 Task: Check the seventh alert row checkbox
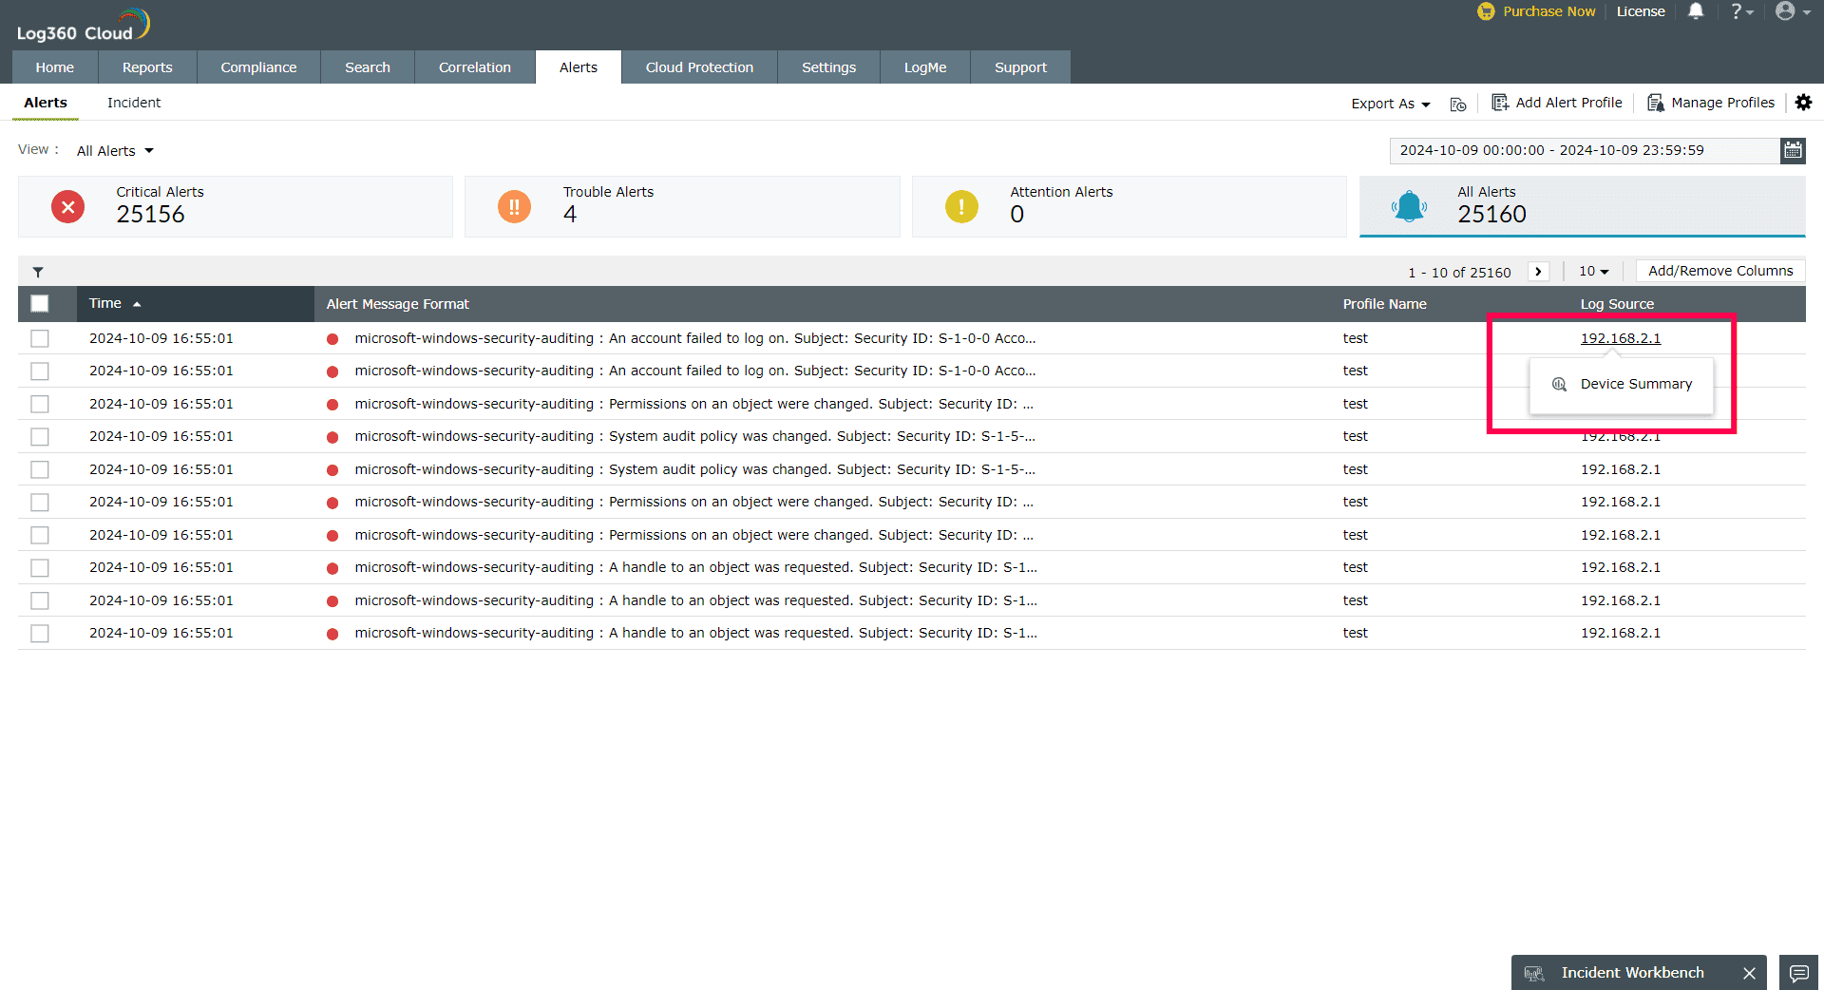40,535
